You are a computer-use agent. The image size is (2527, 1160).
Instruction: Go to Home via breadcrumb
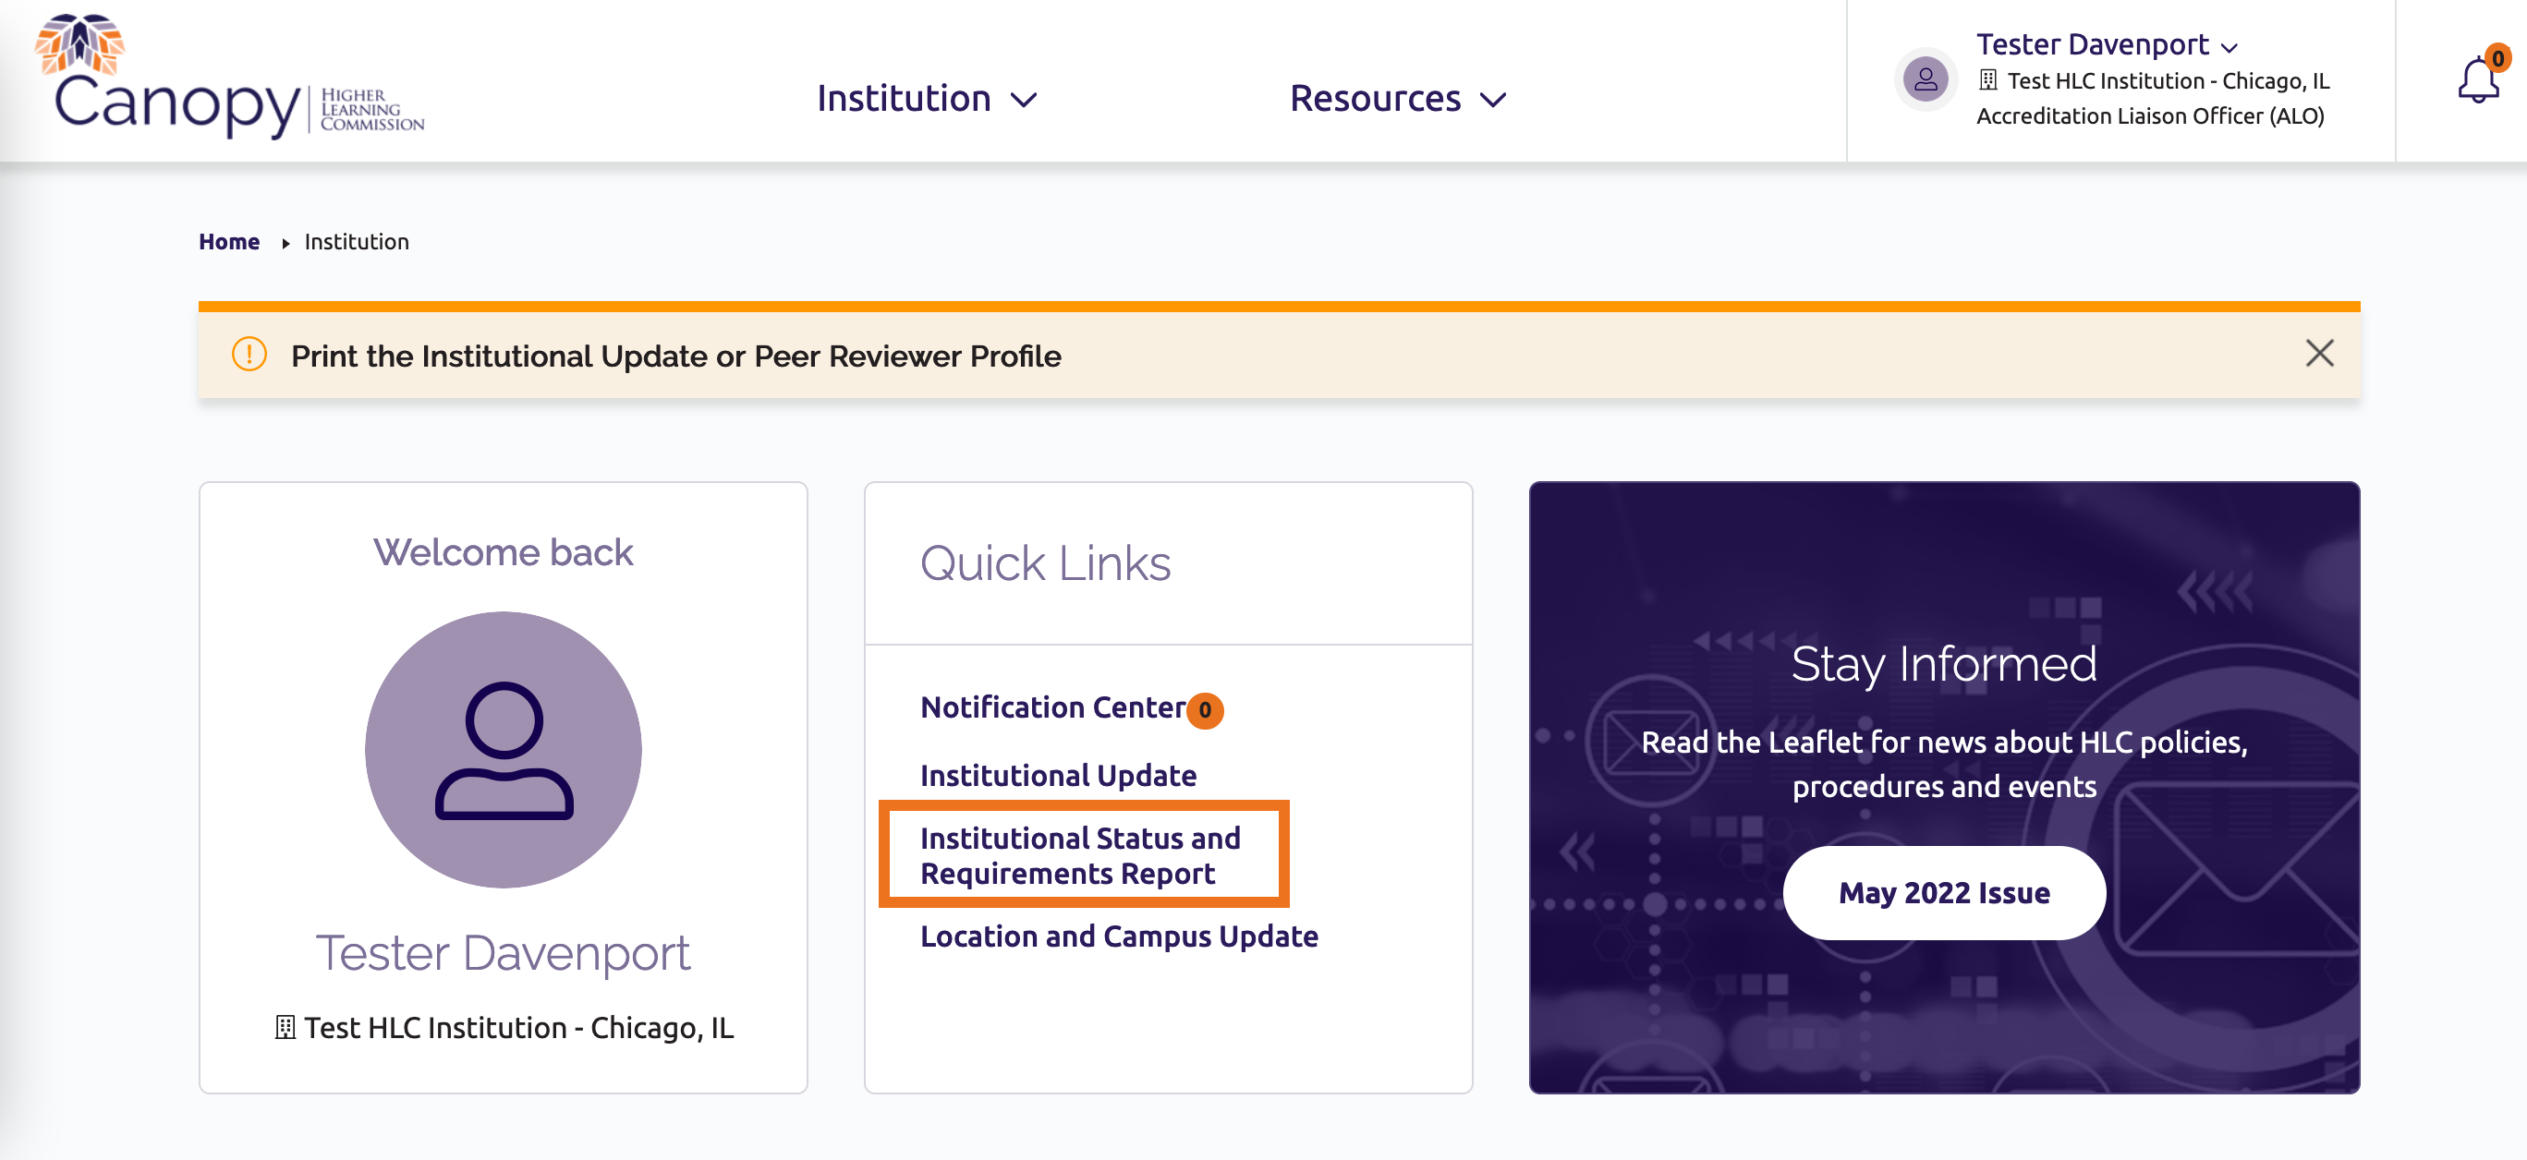228,242
